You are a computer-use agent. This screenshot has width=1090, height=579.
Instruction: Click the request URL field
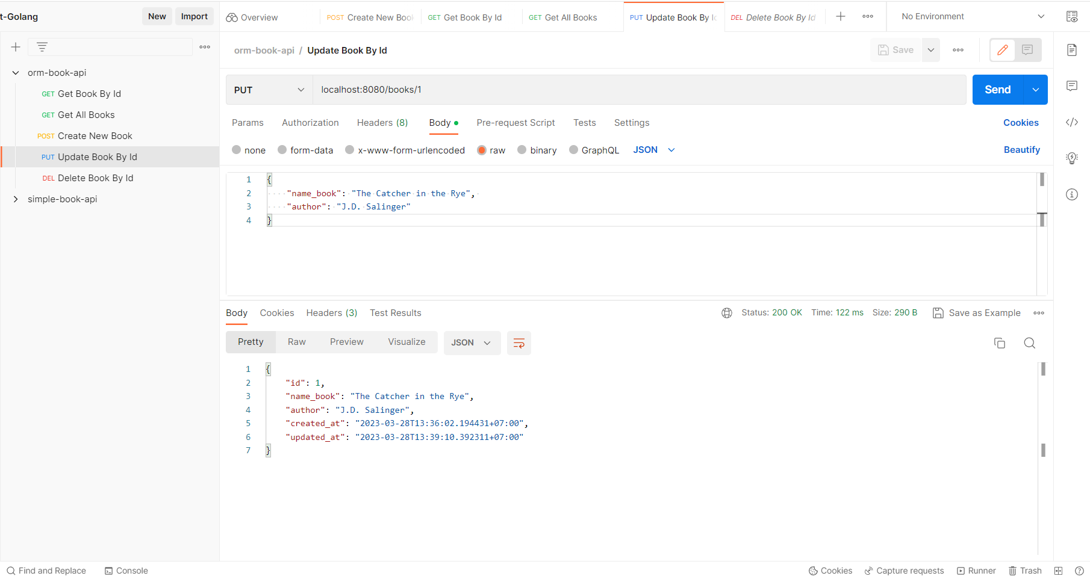639,90
